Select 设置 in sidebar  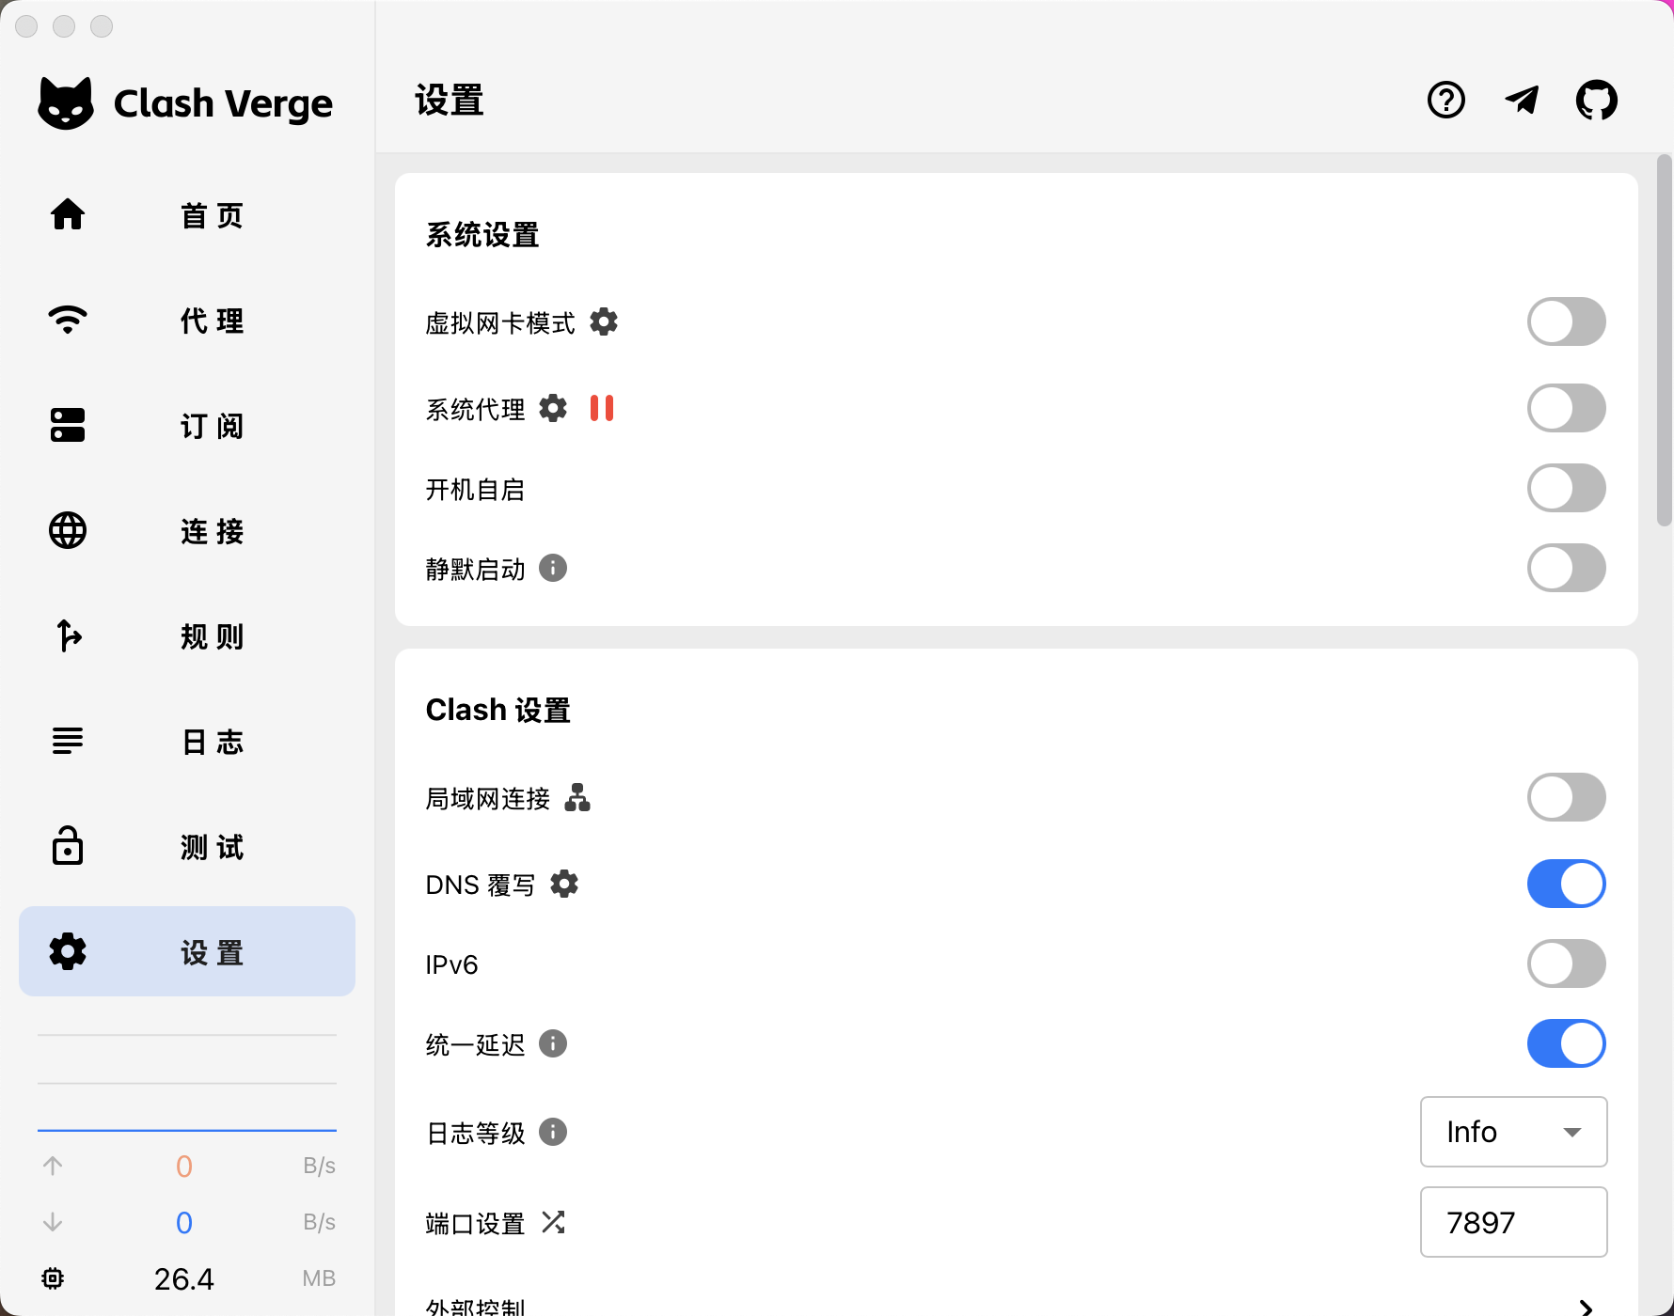click(187, 951)
